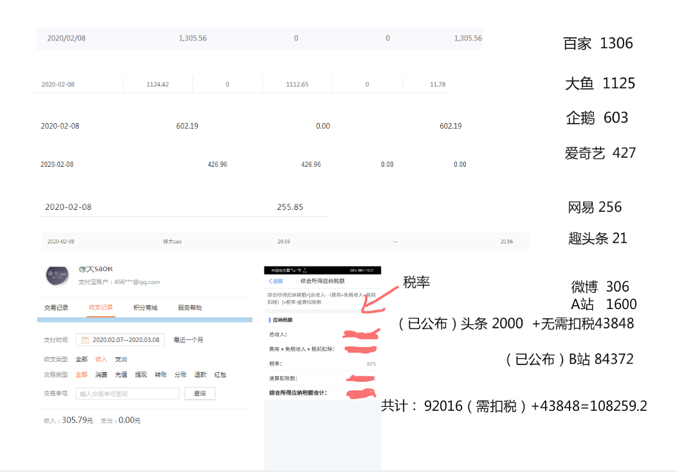Click the 11.78 value cell
The image size is (677, 472).
point(438,84)
